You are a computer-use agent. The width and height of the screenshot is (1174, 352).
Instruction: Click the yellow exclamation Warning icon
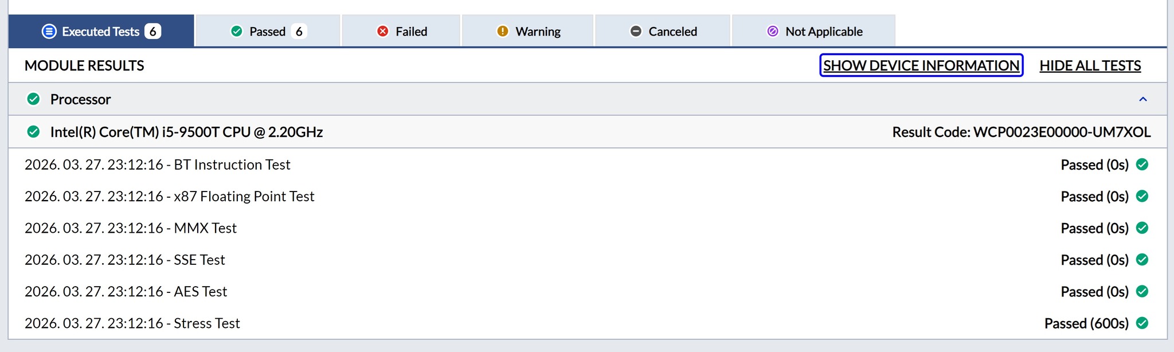tap(502, 31)
